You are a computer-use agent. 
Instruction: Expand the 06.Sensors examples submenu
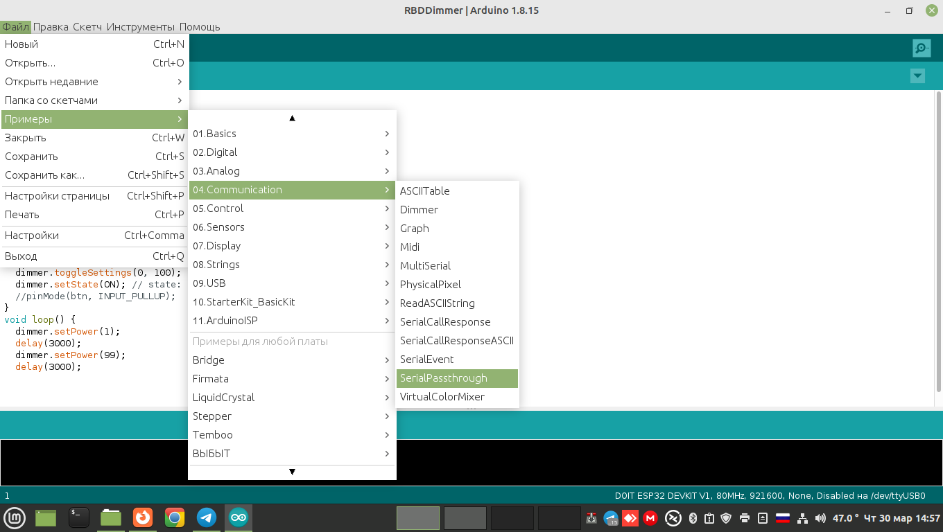click(x=292, y=227)
